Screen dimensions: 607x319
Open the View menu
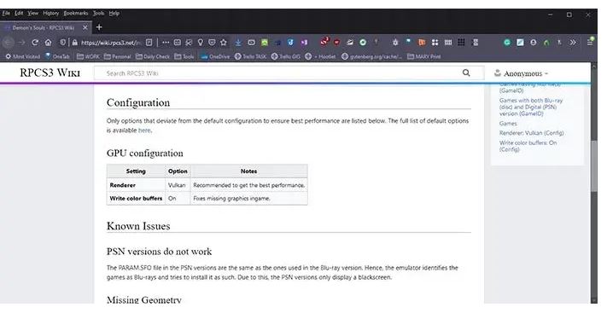point(33,13)
